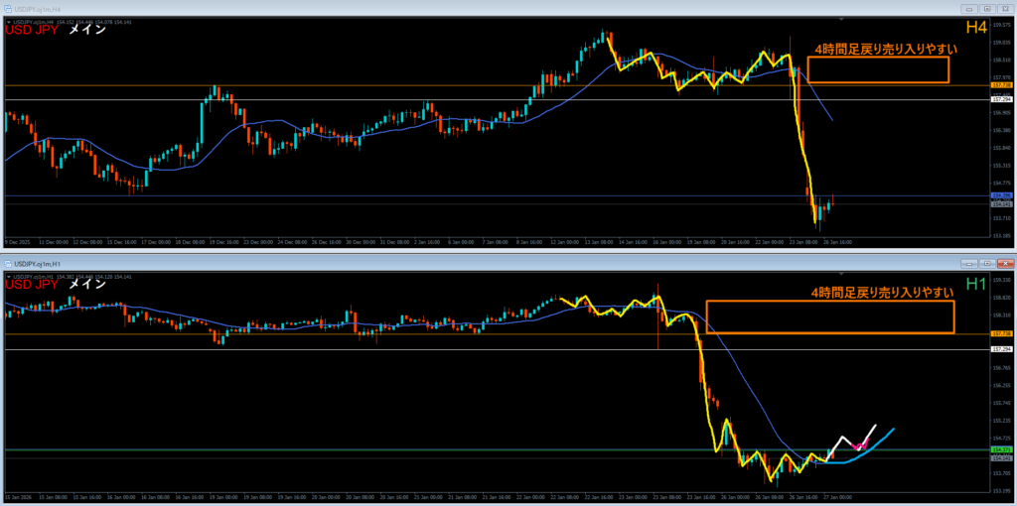Click the 15 Jan 2026 date on H1 time axis
The height and width of the screenshot is (506, 1017).
click(x=16, y=496)
